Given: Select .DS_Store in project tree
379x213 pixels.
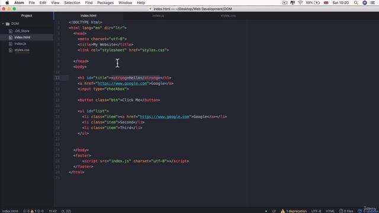Looking at the screenshot, I should pos(22,31).
